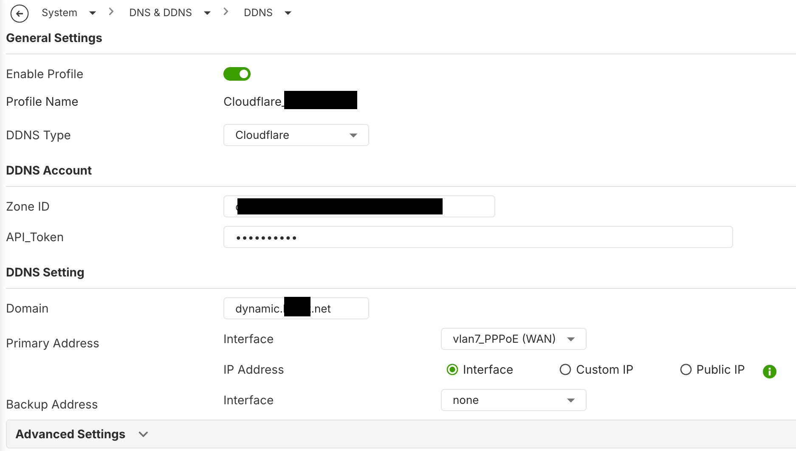
Task: Click the green info icon by Public IP
Action: coord(770,372)
